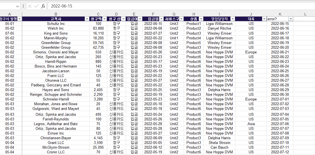This screenshot has height=155, width=315.
Task: Select the amount cell 83,880
Action: tap(98, 29)
